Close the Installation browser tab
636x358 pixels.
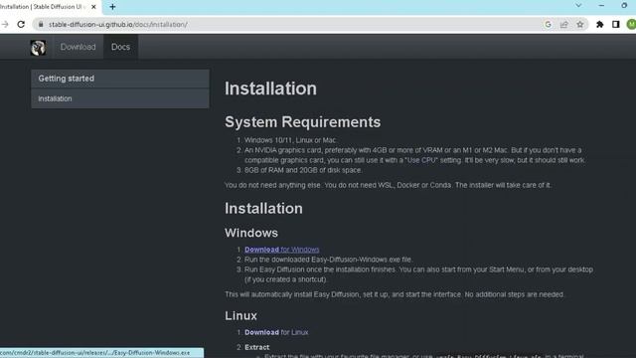93,7
